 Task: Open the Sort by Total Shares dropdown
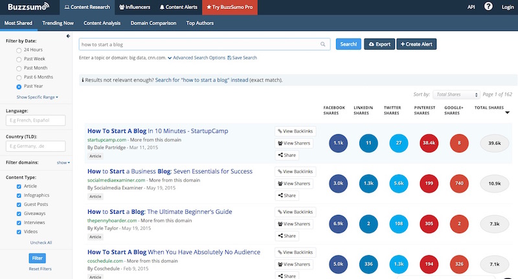[456, 94]
